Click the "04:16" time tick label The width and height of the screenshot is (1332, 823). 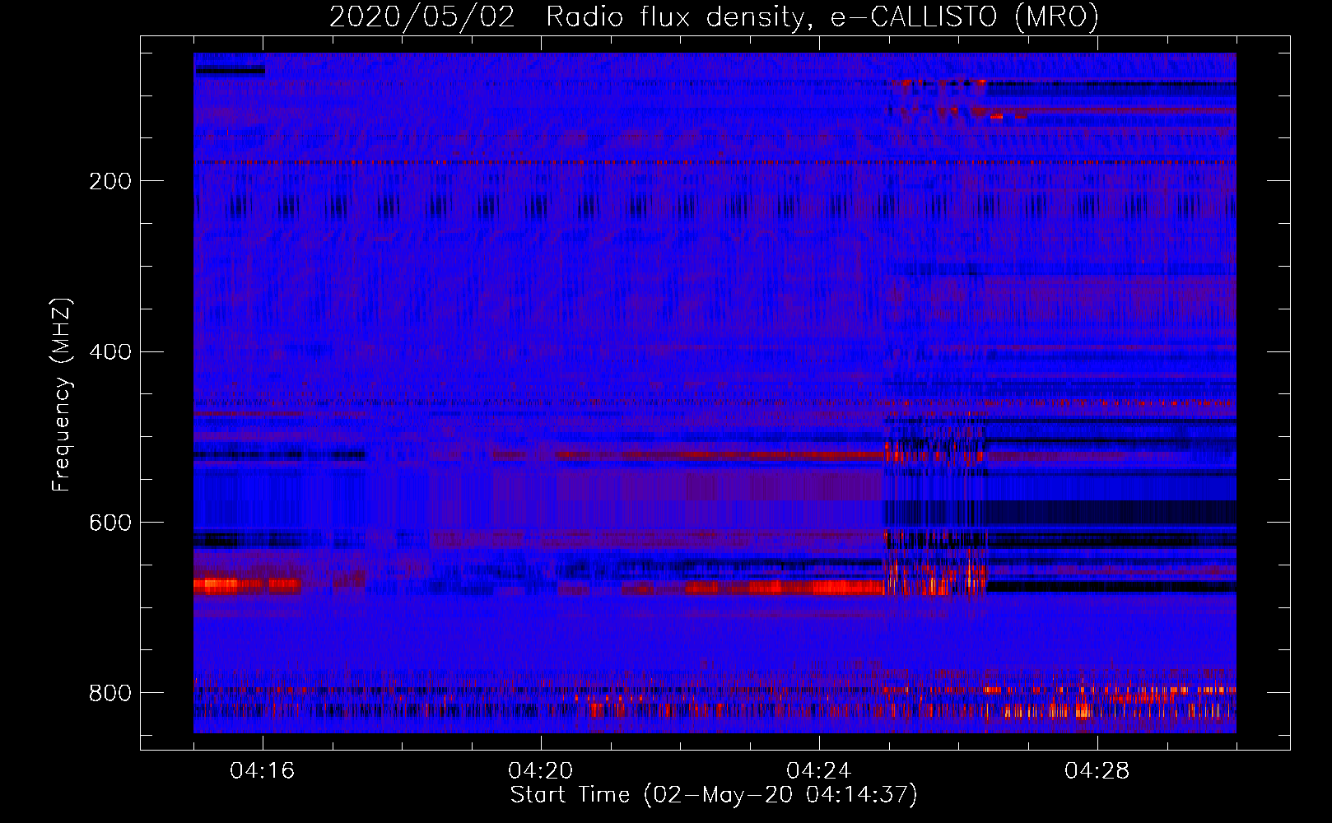tap(263, 771)
